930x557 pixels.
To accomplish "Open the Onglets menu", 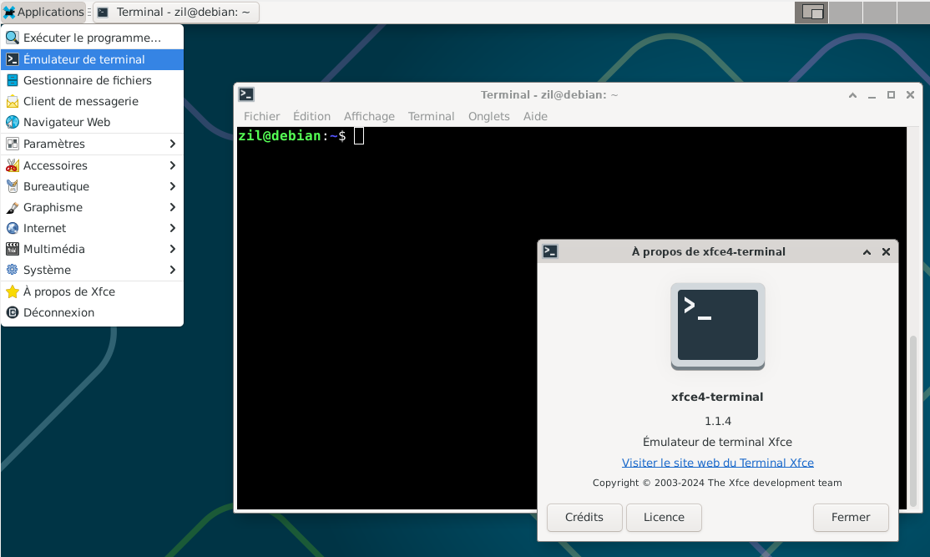I will point(488,116).
